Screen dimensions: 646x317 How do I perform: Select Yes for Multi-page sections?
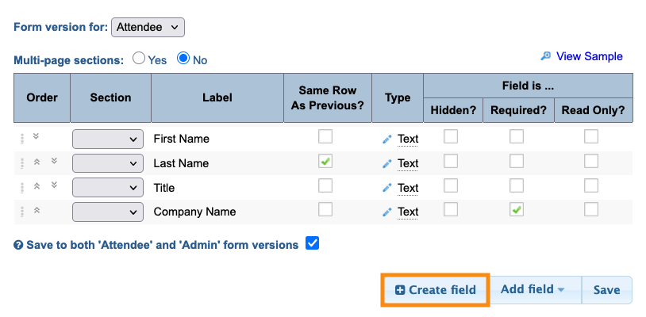(139, 59)
